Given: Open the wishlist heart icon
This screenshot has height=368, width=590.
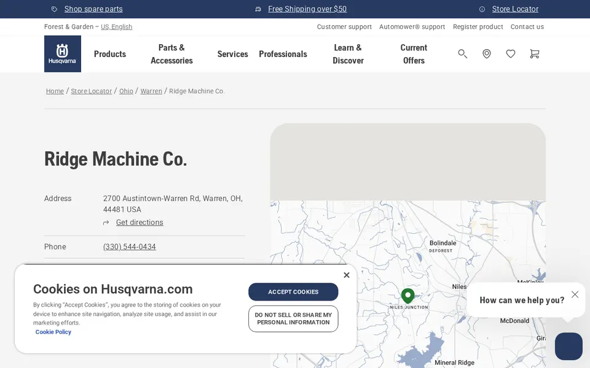Looking at the screenshot, I should (x=511, y=54).
